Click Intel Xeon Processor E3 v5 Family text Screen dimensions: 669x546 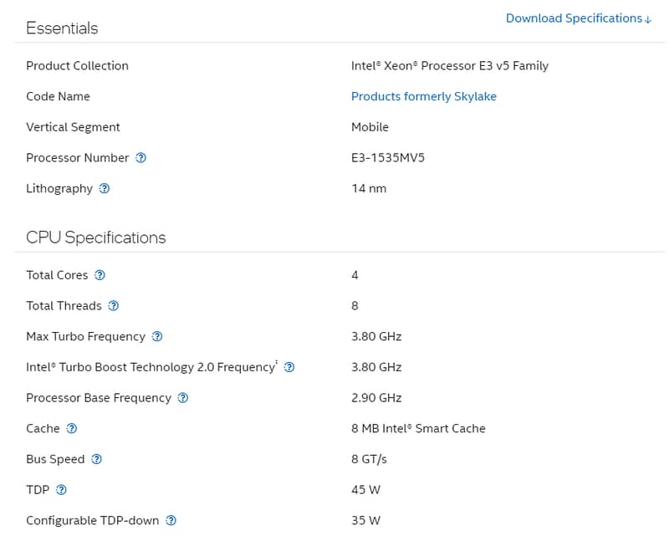tap(449, 65)
